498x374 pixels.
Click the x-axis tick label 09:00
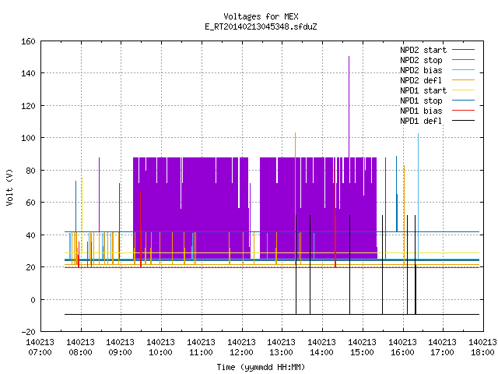pos(120,352)
